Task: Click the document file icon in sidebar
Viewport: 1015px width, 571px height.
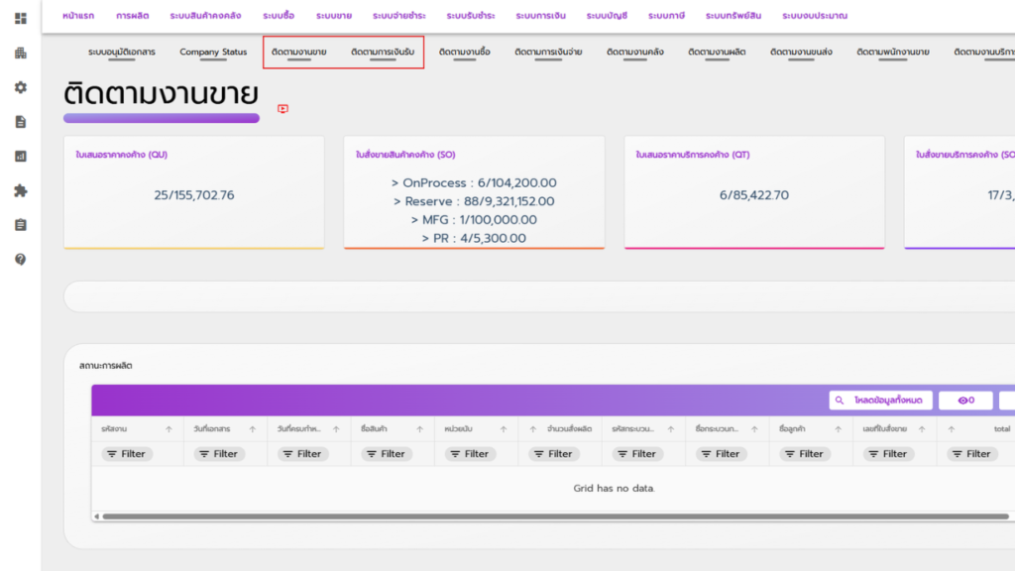Action: click(21, 122)
